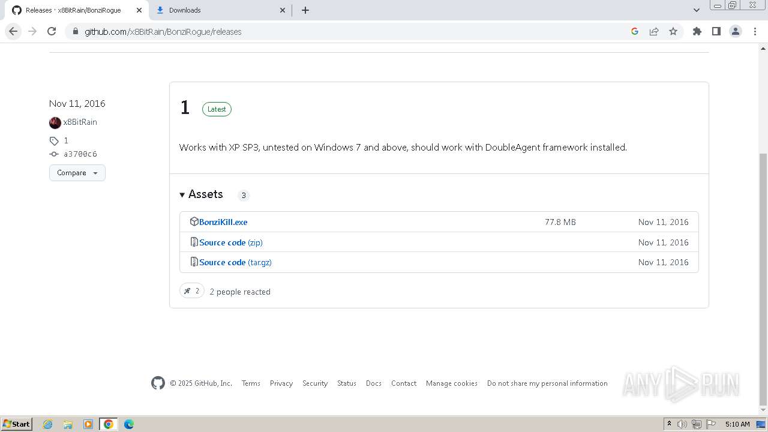Download Source code (zip)
The height and width of the screenshot is (432, 768).
tap(231, 242)
